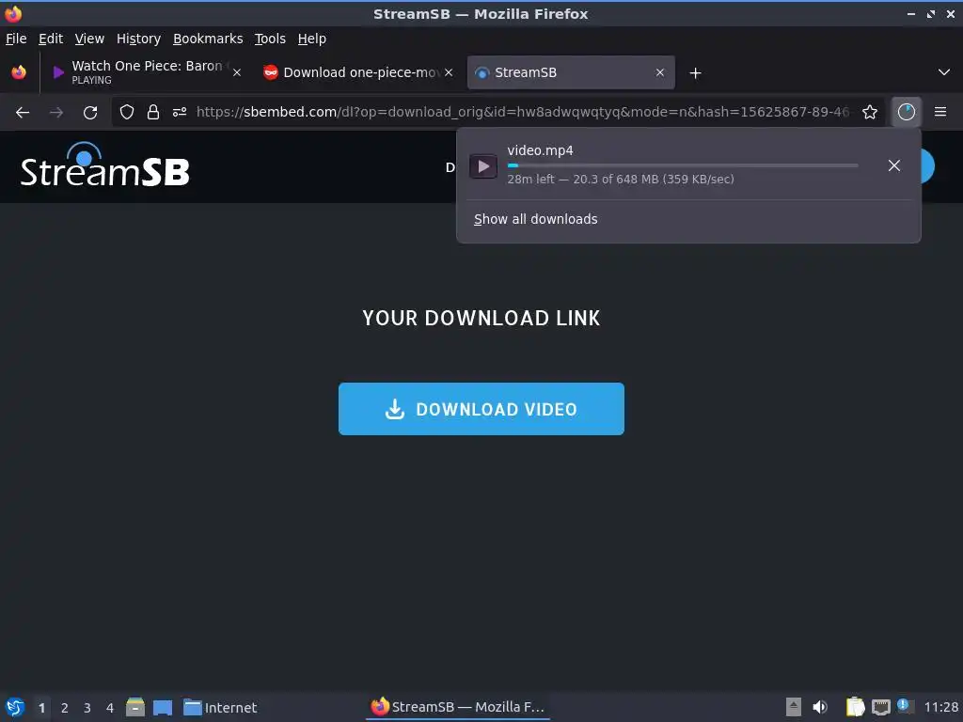Switch to workspace 4
The image size is (963, 722).
[110, 708]
